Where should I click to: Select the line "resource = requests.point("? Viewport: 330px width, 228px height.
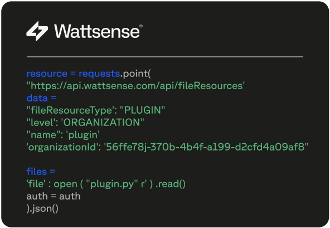point(89,74)
